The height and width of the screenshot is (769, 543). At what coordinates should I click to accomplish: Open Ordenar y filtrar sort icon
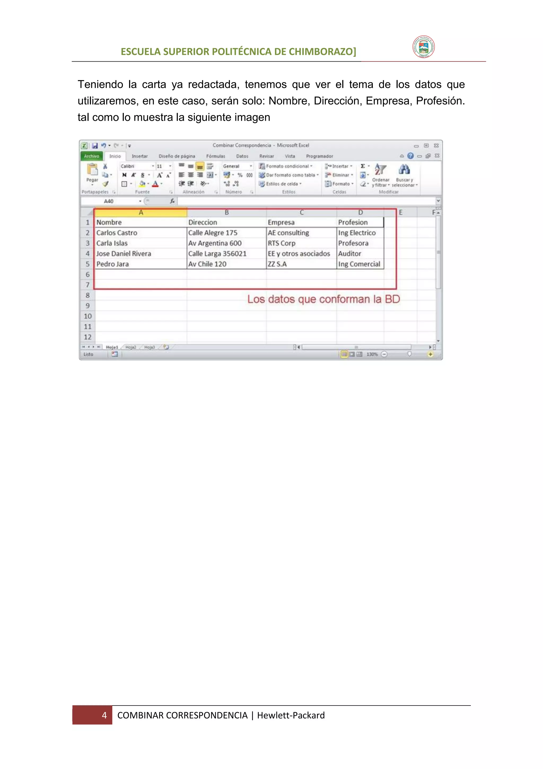[x=380, y=169]
